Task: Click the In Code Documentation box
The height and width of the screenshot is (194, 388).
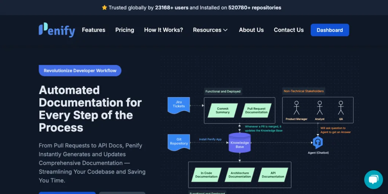Action: [207, 175]
